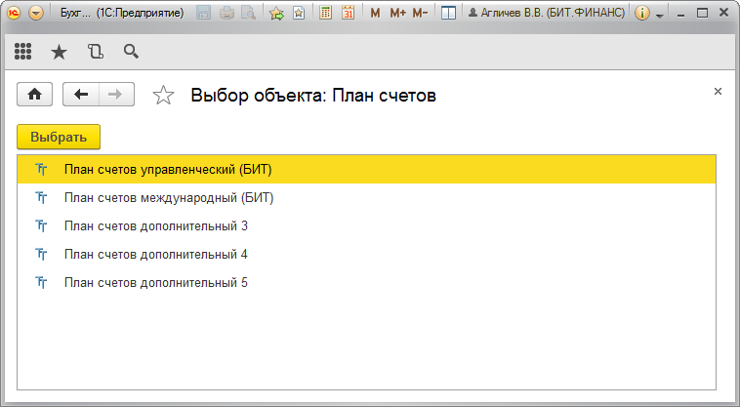Open the info (i) help icon
The height and width of the screenshot is (407, 740).
(642, 14)
